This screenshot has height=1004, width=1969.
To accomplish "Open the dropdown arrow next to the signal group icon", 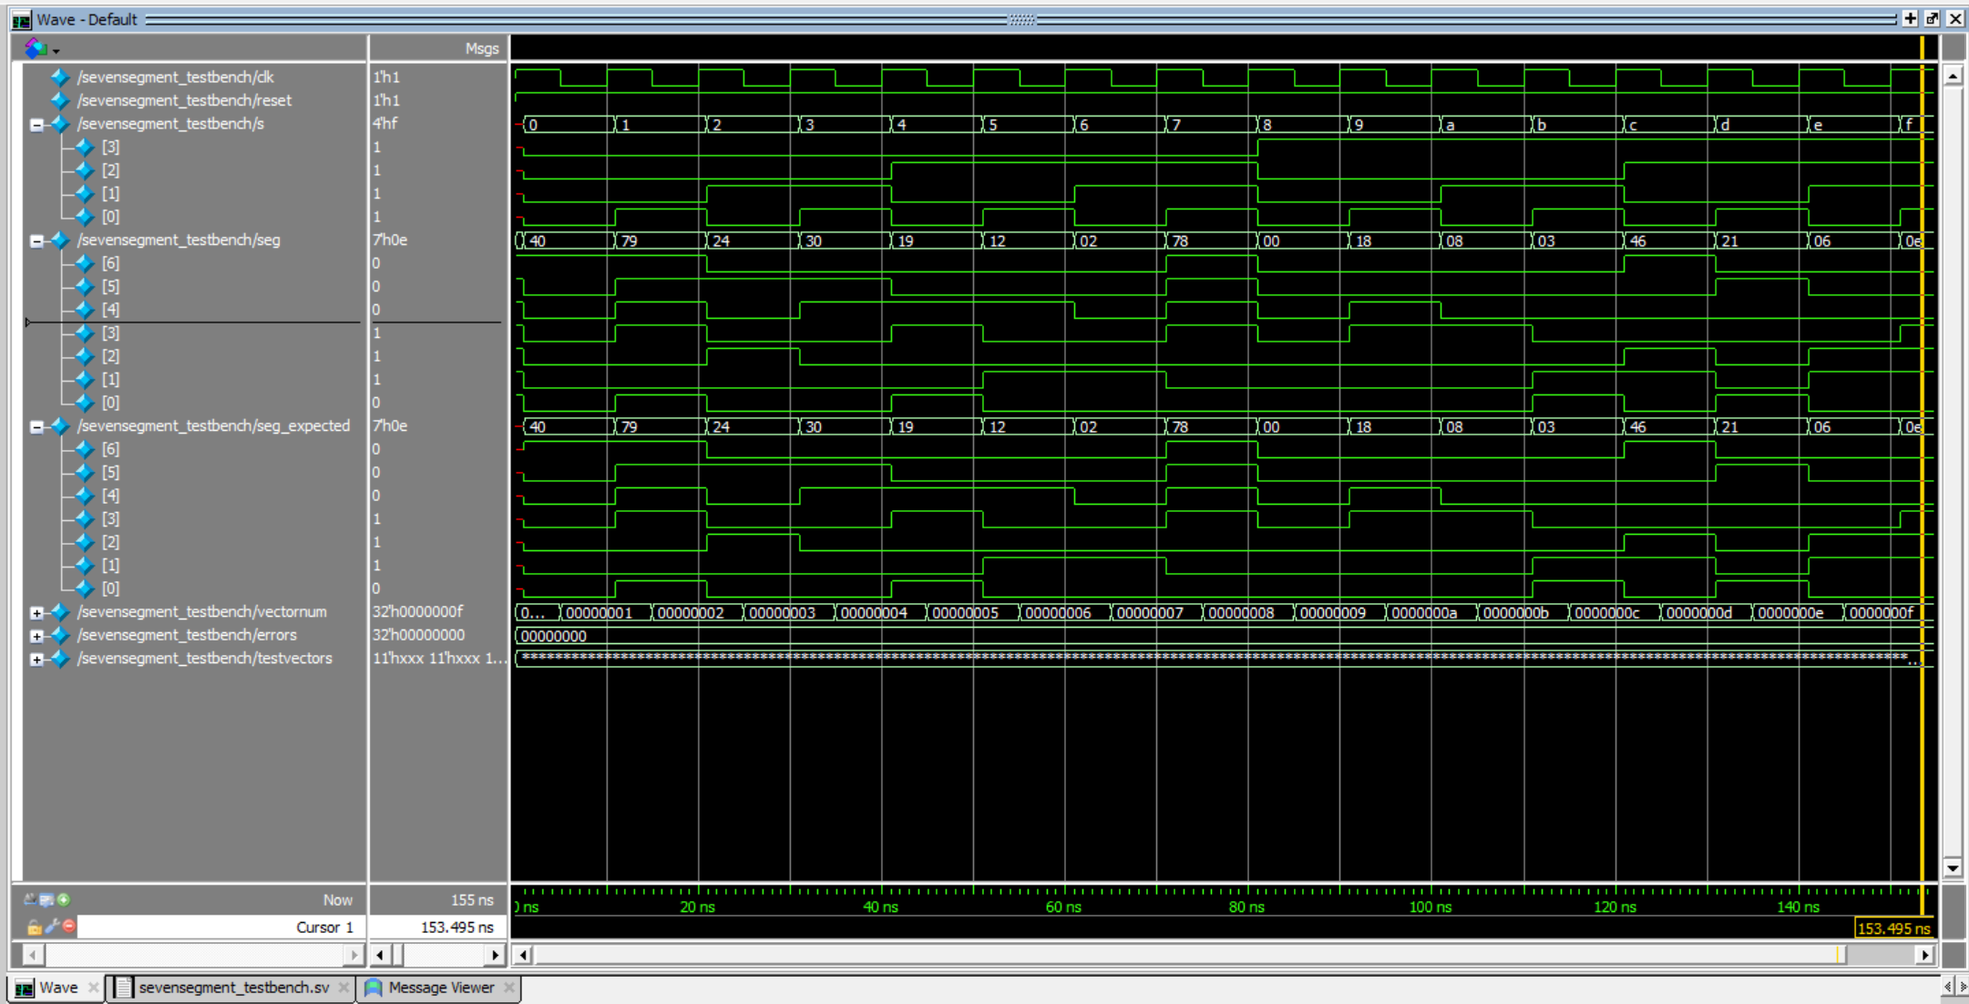I will coord(56,51).
